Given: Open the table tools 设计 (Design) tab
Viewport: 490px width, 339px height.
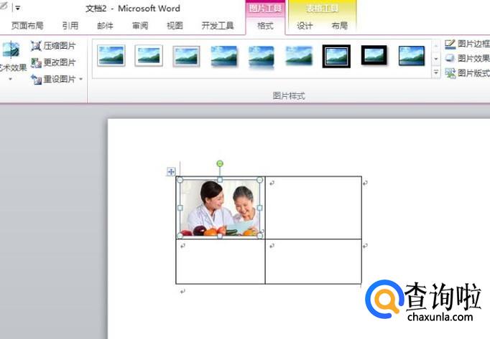Looking at the screenshot, I should coord(305,26).
